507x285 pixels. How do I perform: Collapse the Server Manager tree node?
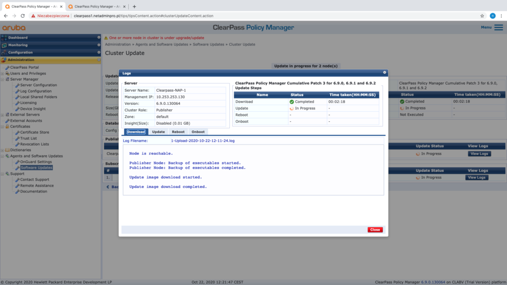2,79
